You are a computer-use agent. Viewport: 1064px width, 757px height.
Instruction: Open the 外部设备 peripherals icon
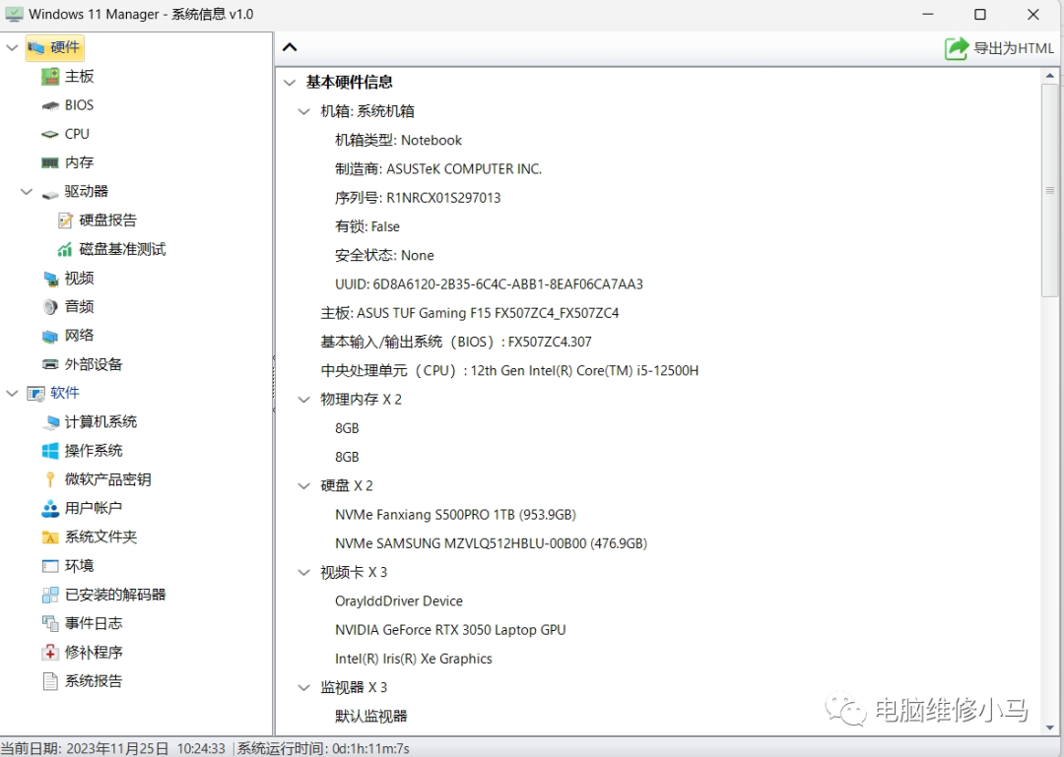(x=50, y=364)
